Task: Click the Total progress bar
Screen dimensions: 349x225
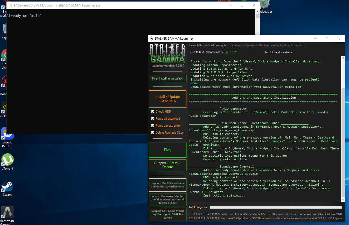Action: tap(276, 207)
